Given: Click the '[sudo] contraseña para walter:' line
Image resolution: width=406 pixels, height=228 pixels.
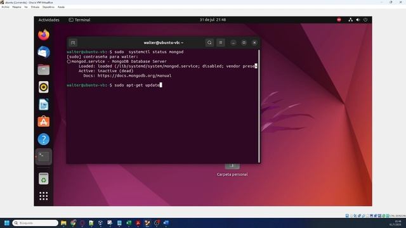Looking at the screenshot, I should (x=102, y=56).
